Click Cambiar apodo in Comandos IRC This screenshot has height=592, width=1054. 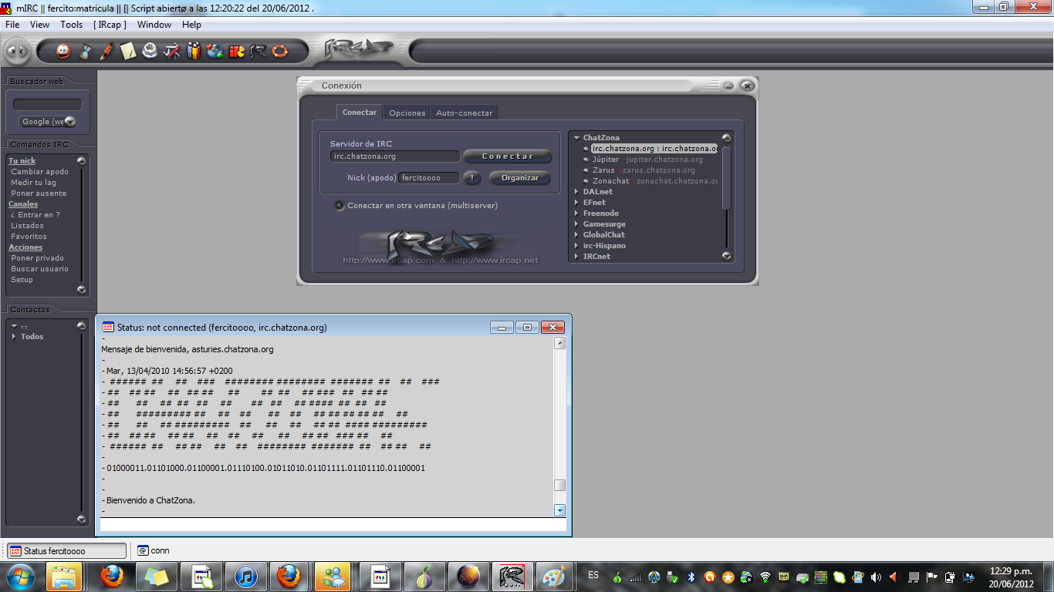pos(39,172)
